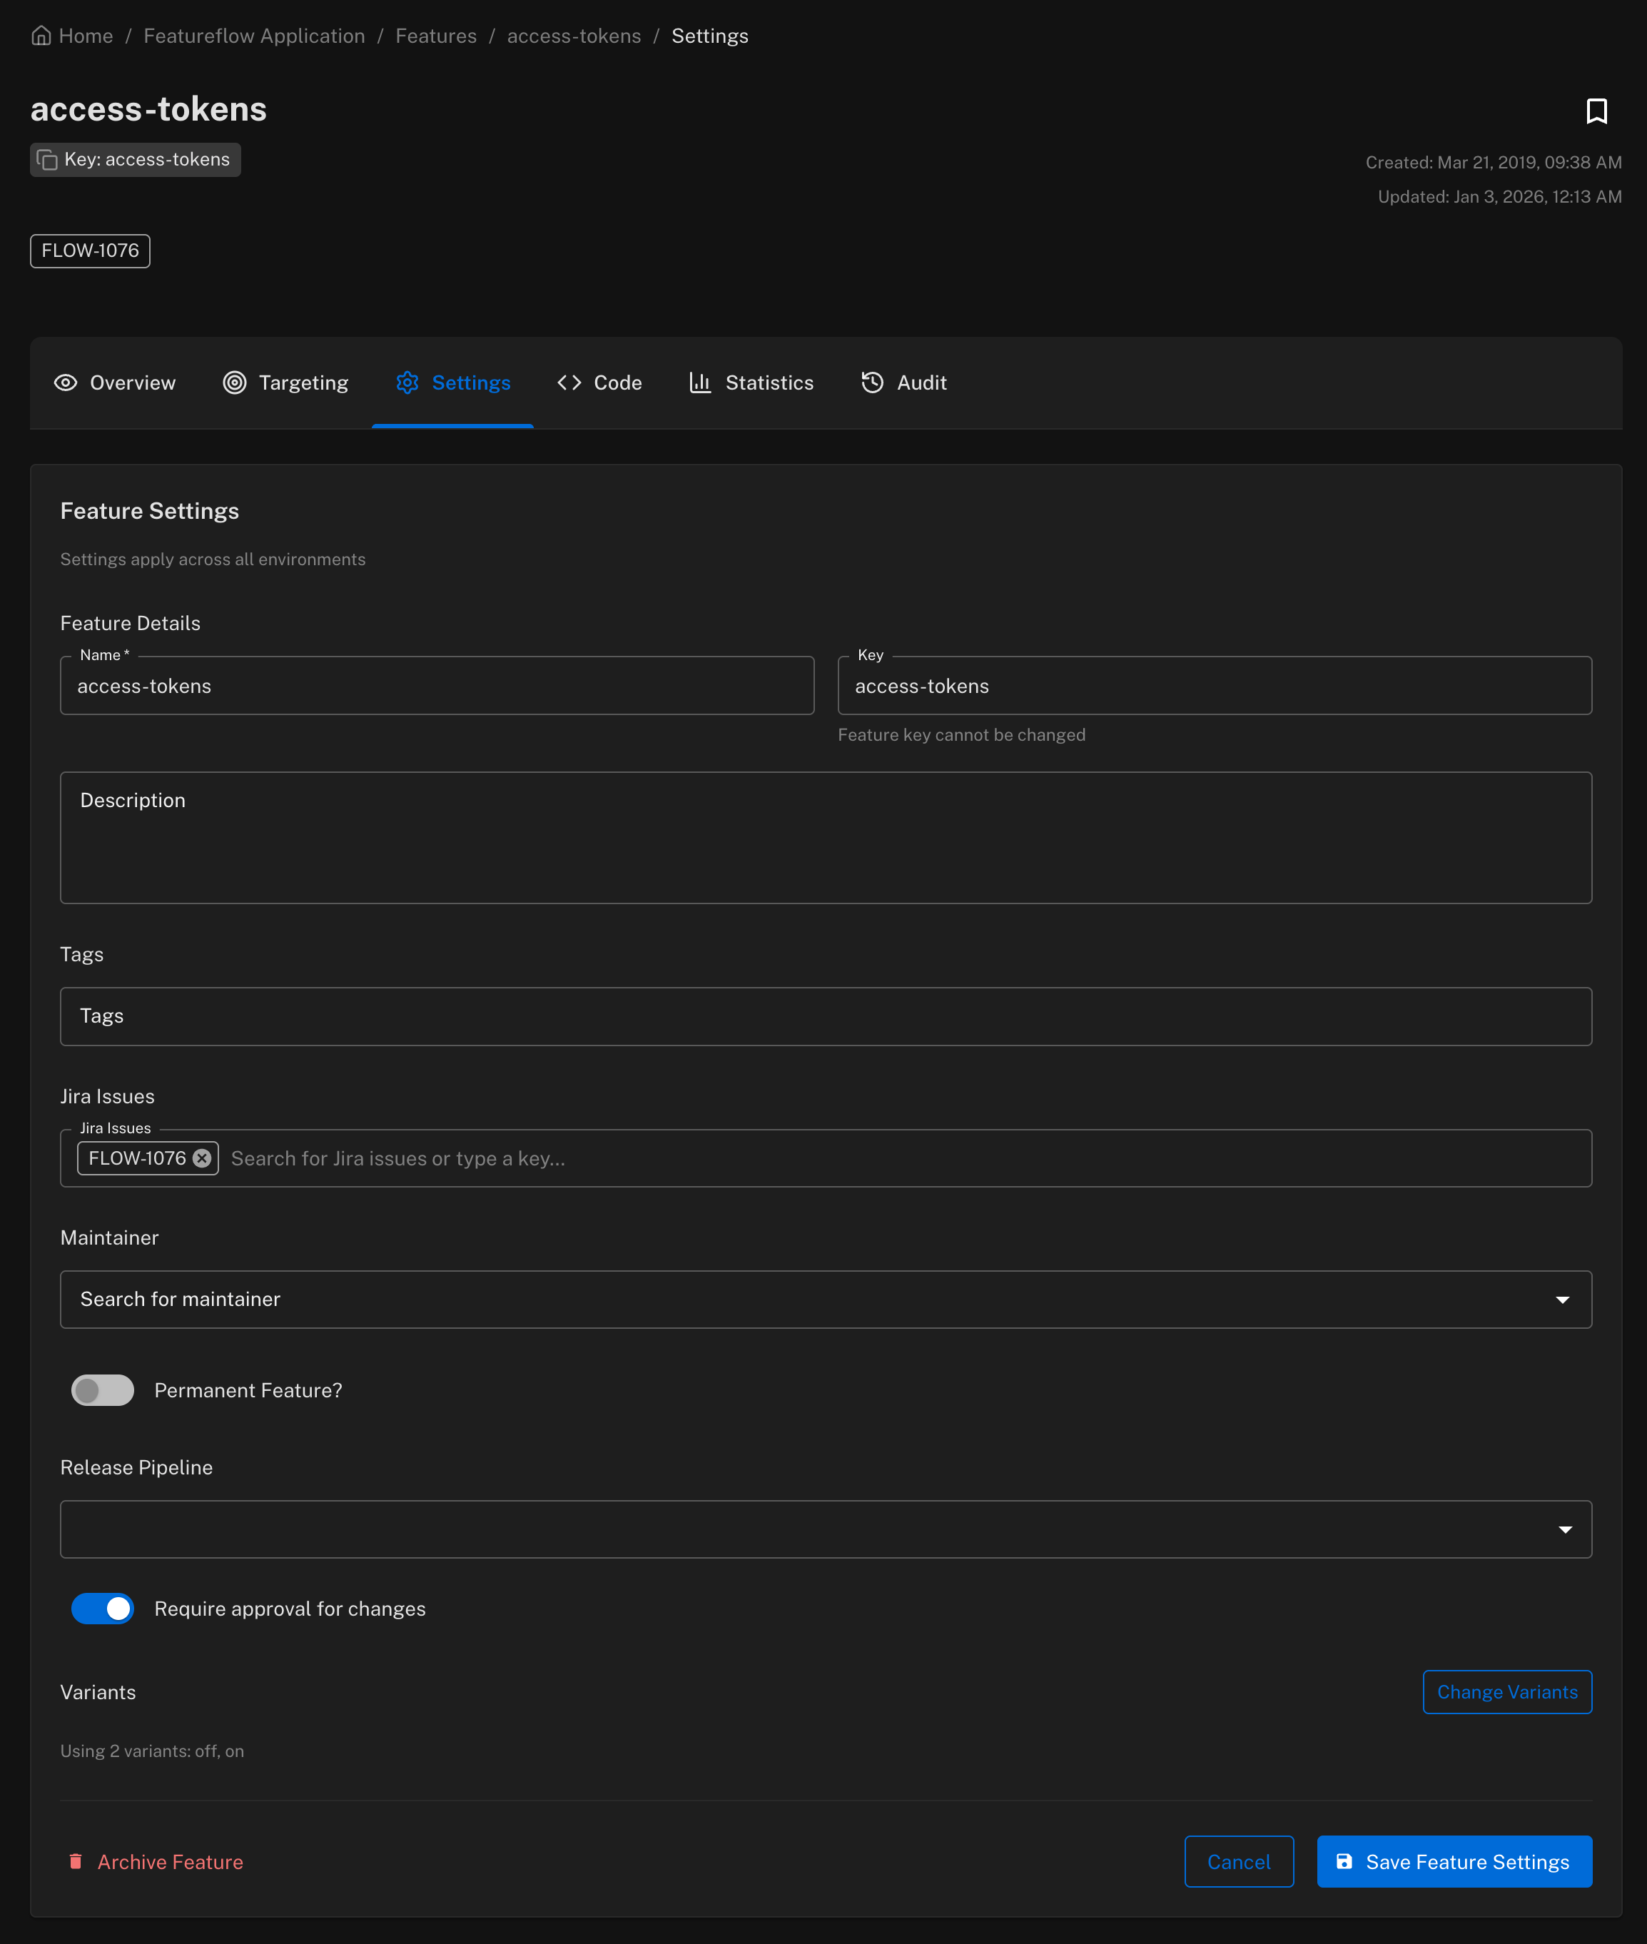Click the gear icon on Settings tab
The image size is (1647, 1944).
pyautogui.click(x=407, y=383)
